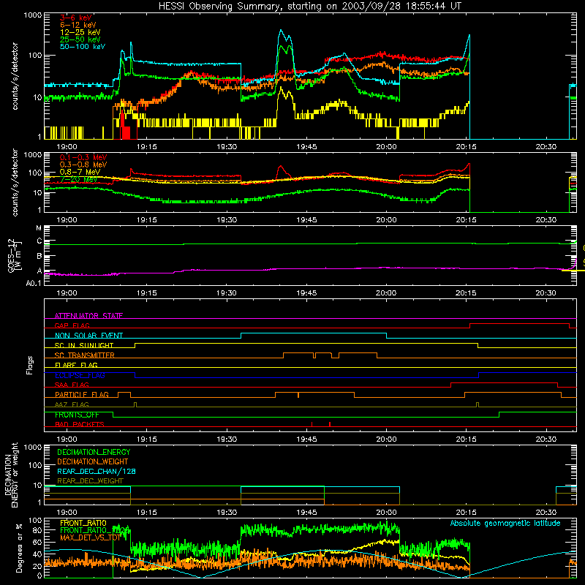Image resolution: width=585 pixels, height=585 pixels.
Task: Click the GOES class C axis label
Action: [39, 241]
